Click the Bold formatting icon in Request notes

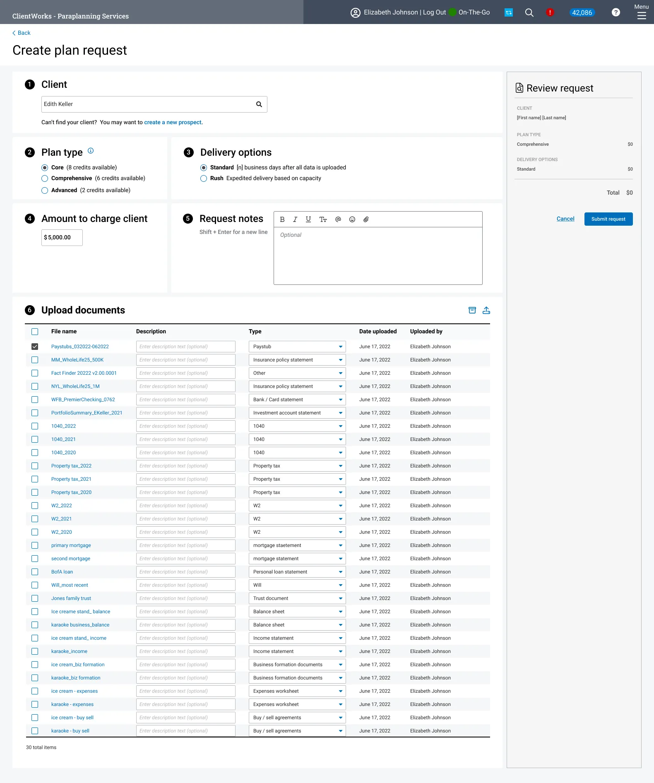(282, 219)
